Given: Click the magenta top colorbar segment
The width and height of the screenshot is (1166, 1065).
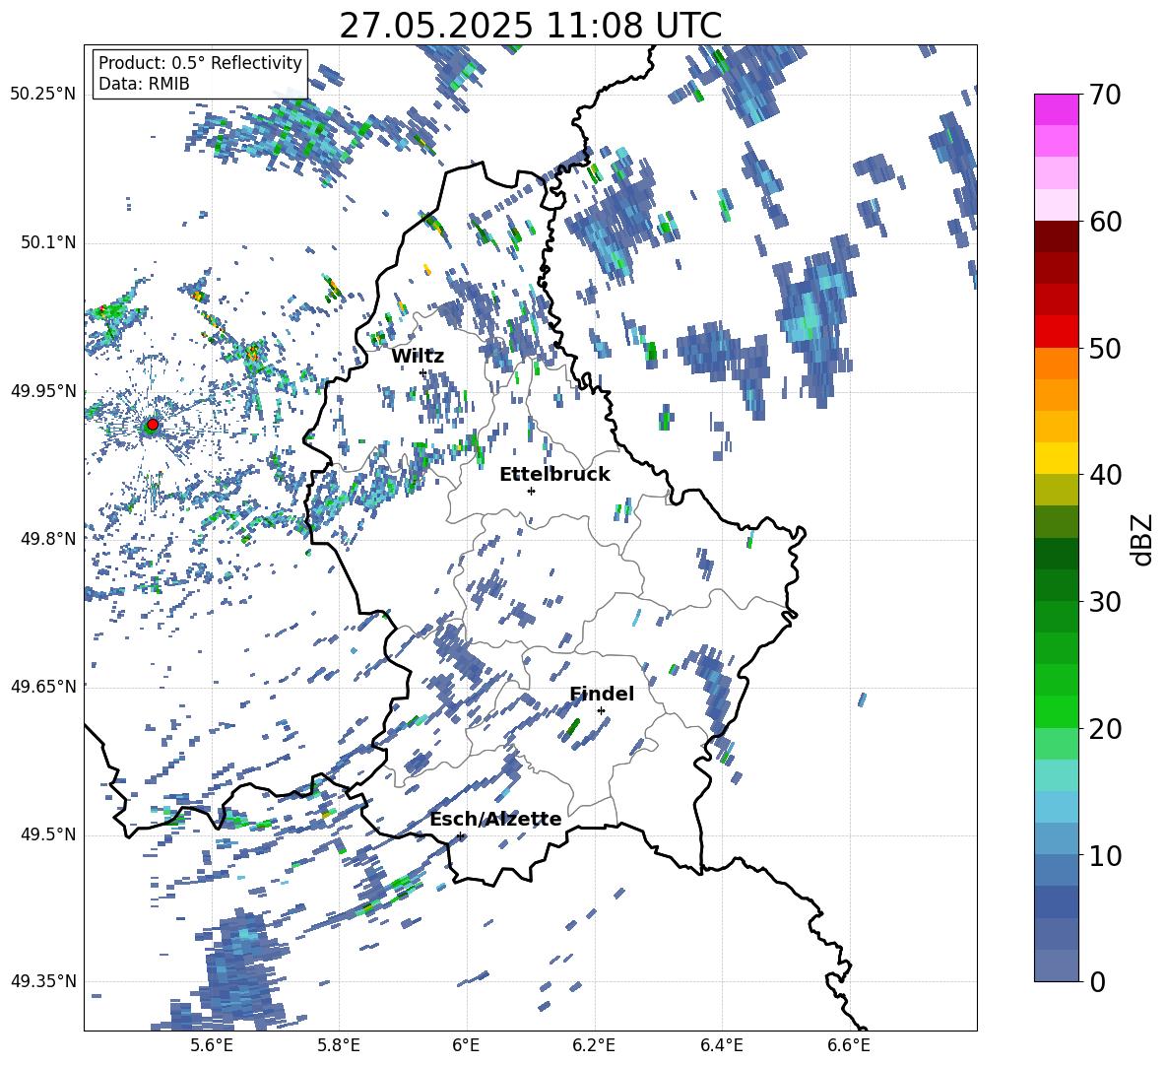Looking at the screenshot, I should point(1056,109).
